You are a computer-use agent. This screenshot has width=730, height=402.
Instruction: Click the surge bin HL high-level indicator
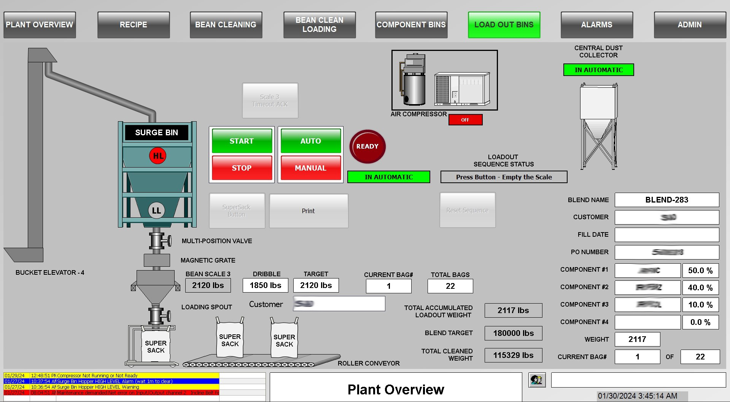coord(157,156)
